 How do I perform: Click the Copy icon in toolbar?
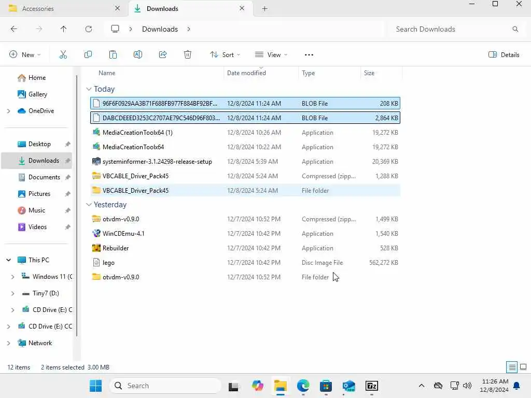point(88,54)
